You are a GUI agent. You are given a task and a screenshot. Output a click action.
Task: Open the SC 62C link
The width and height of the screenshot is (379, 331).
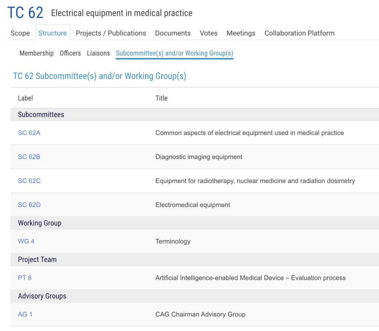coord(29,181)
